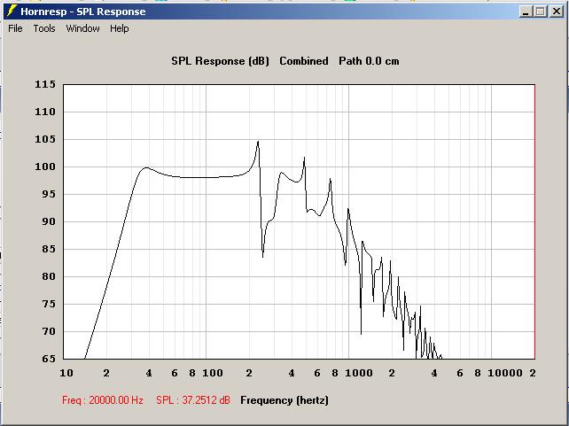The image size is (569, 426).
Task: Minimize the Hornresp window
Action: pos(526,12)
